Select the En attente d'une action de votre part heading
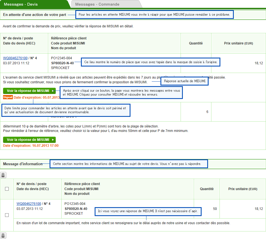This screenshot has height=239, width=266. (x=35, y=15)
